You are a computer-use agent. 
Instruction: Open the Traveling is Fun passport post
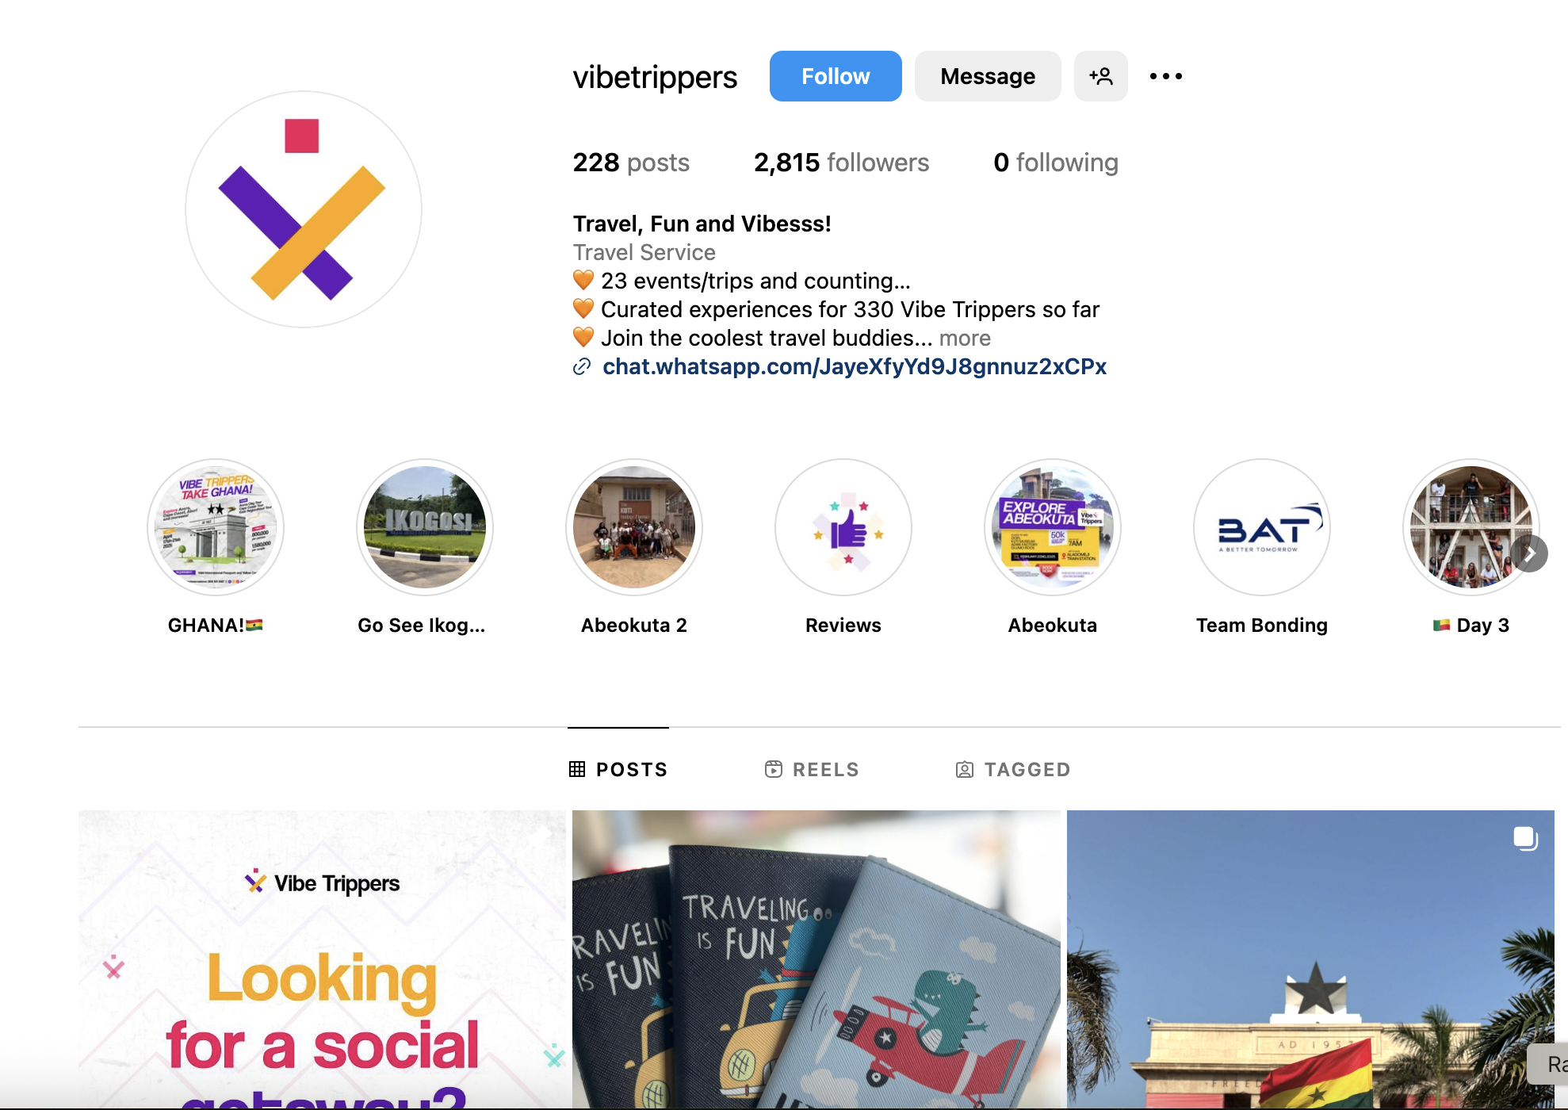click(817, 959)
